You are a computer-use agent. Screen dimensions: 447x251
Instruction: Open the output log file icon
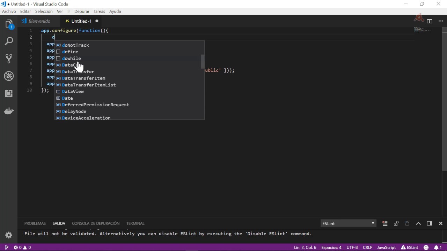[407, 223]
